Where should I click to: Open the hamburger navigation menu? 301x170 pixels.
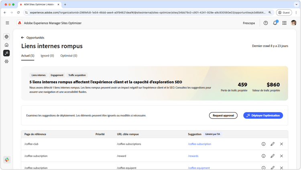7,23
